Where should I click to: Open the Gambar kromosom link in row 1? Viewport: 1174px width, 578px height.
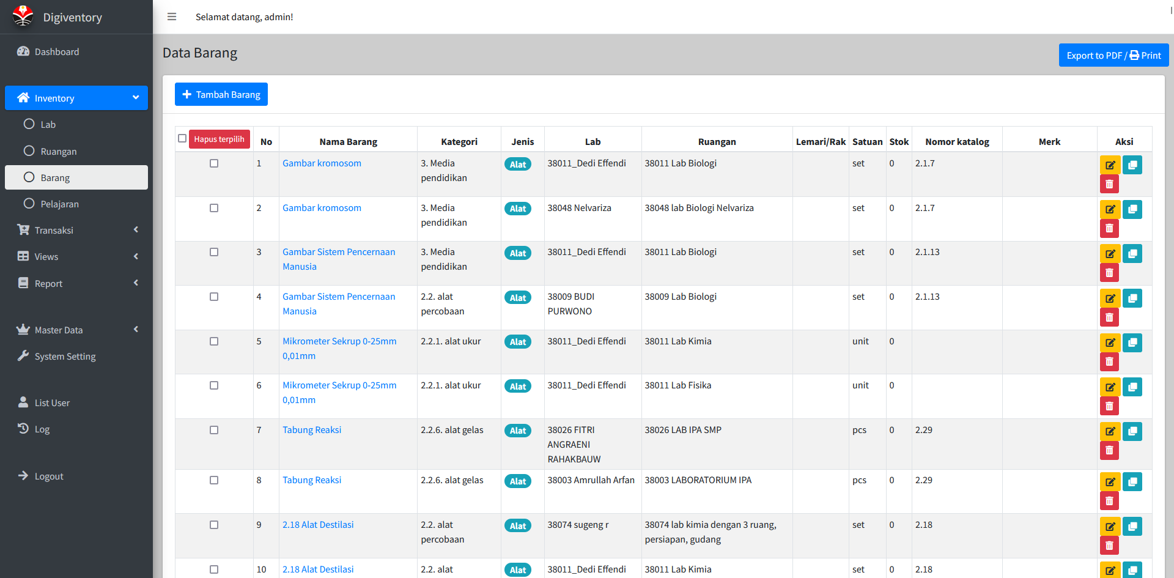click(x=322, y=163)
